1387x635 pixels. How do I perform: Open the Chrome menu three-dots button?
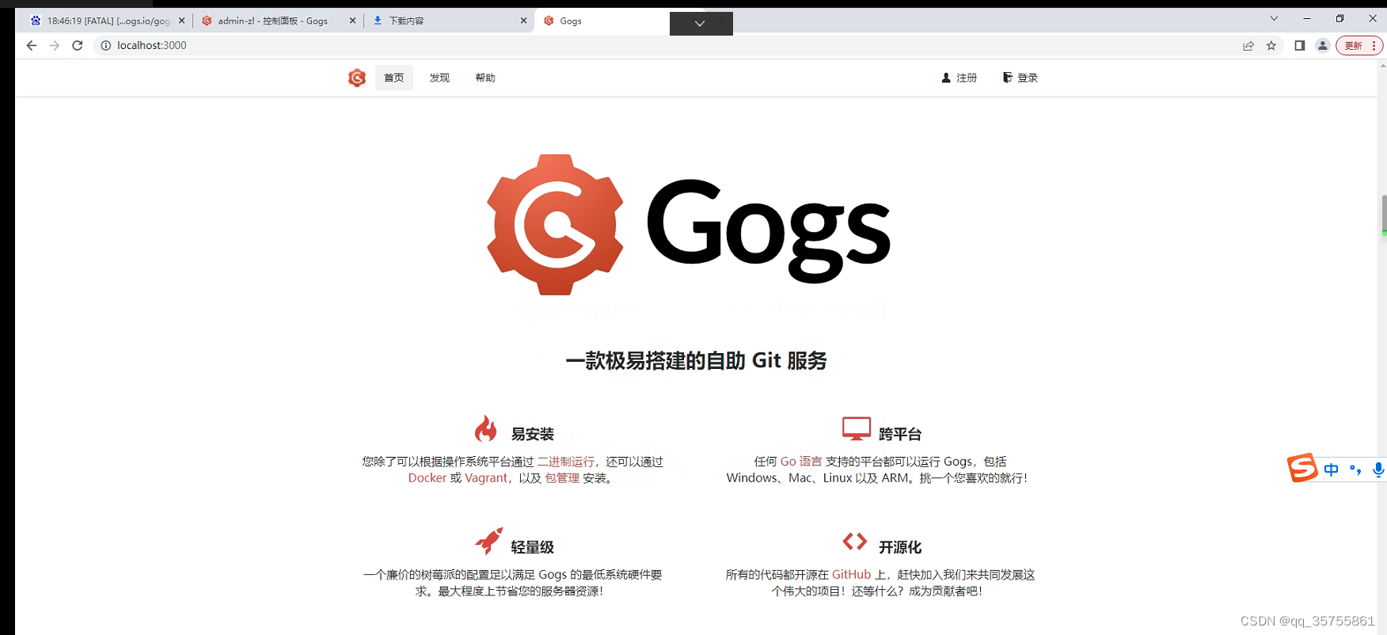tap(1374, 45)
